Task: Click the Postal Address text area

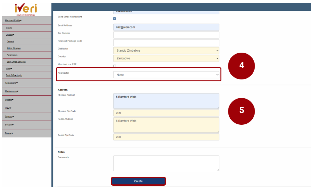Action: (166, 125)
